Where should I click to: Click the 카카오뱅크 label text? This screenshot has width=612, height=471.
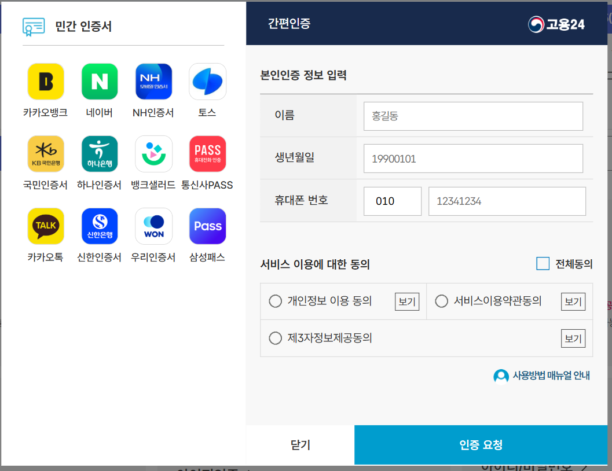[x=46, y=113]
